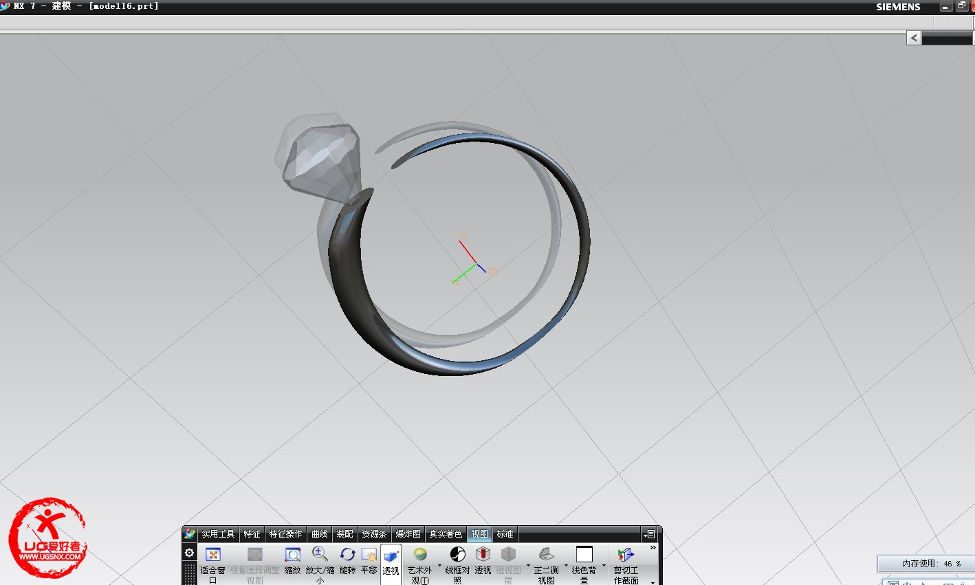Click Clip Work Section (剪切工作截面) icon
This screenshot has height=585, width=975.
pos(625,554)
